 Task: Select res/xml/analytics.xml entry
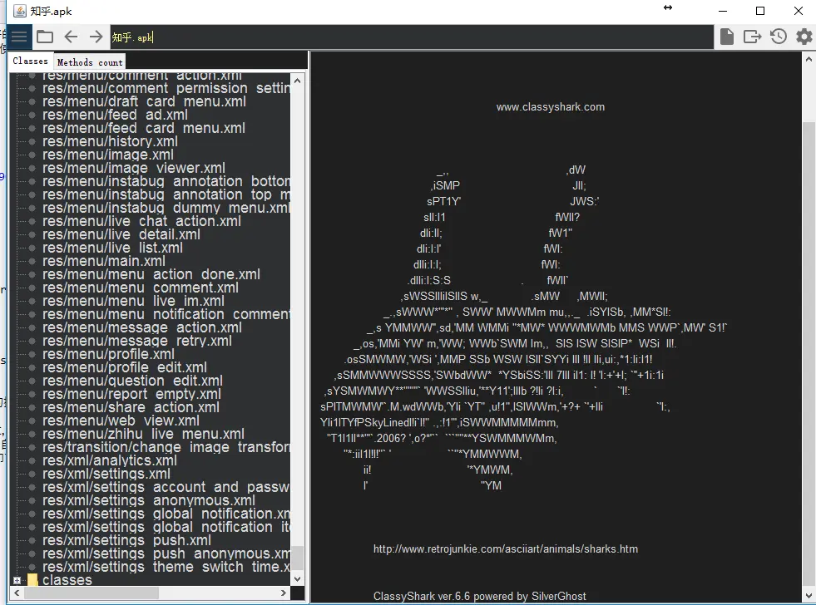tap(110, 461)
